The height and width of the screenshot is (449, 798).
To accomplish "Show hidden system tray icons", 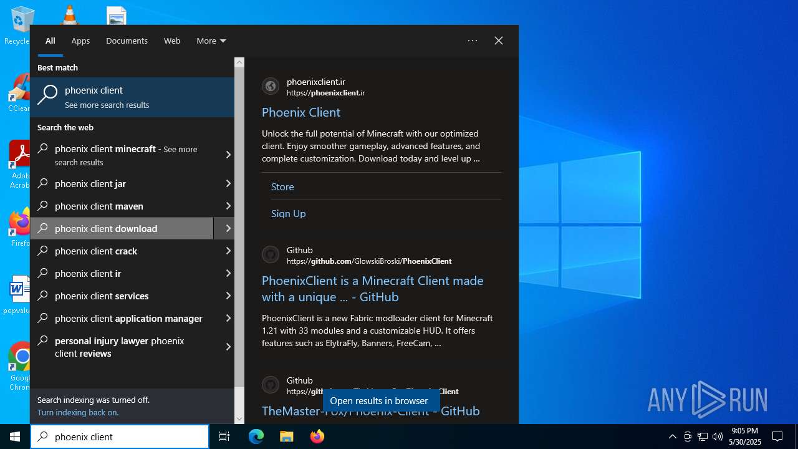I will coord(672,437).
